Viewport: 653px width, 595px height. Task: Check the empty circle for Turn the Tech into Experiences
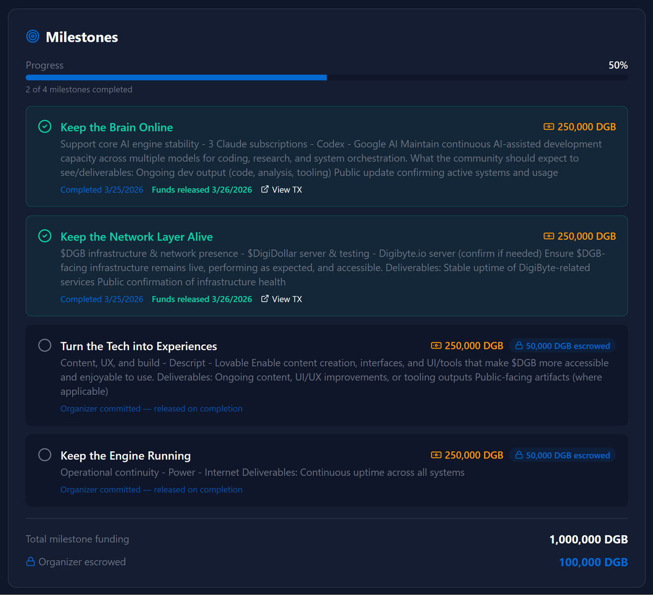coord(45,345)
